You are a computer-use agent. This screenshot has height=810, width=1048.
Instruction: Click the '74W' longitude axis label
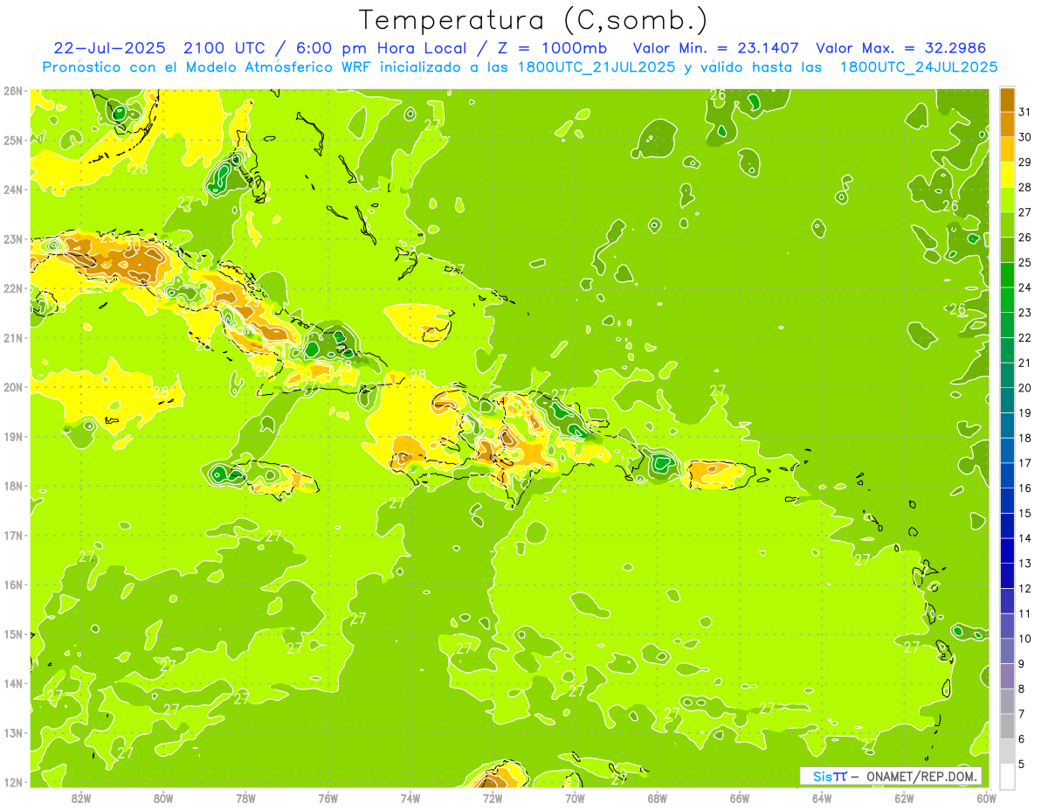(410, 798)
